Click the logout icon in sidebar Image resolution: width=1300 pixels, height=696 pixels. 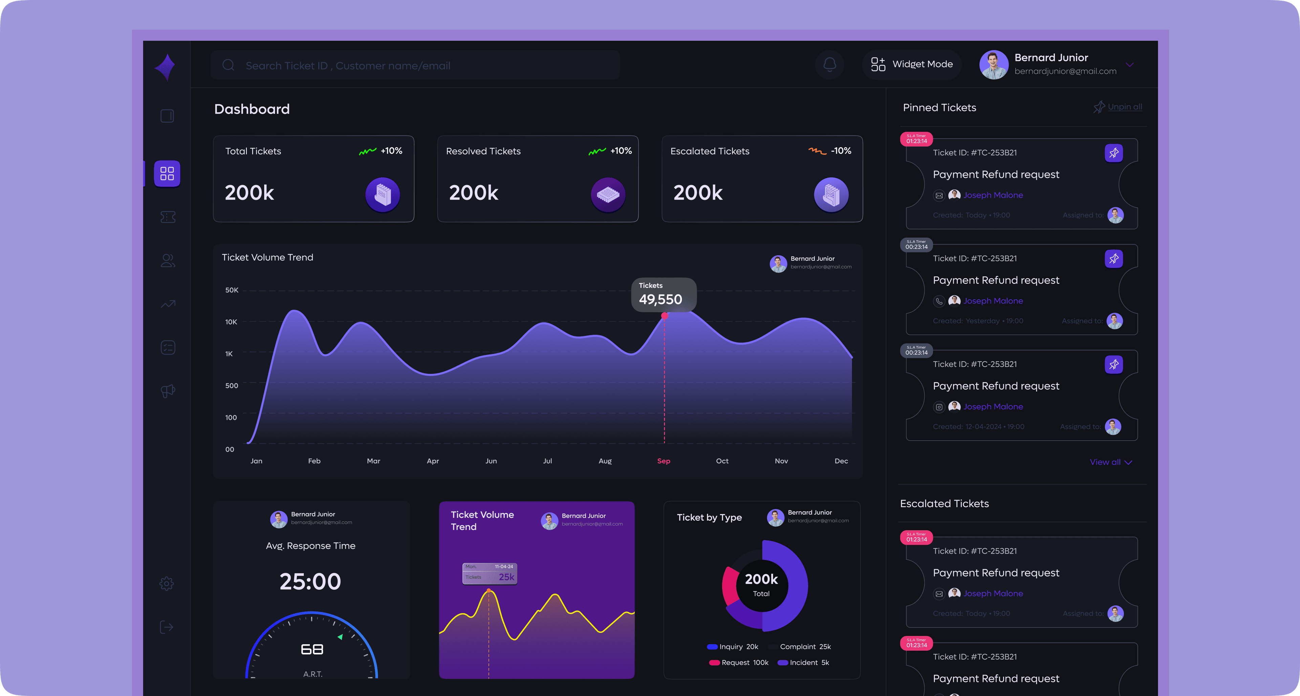pos(167,627)
